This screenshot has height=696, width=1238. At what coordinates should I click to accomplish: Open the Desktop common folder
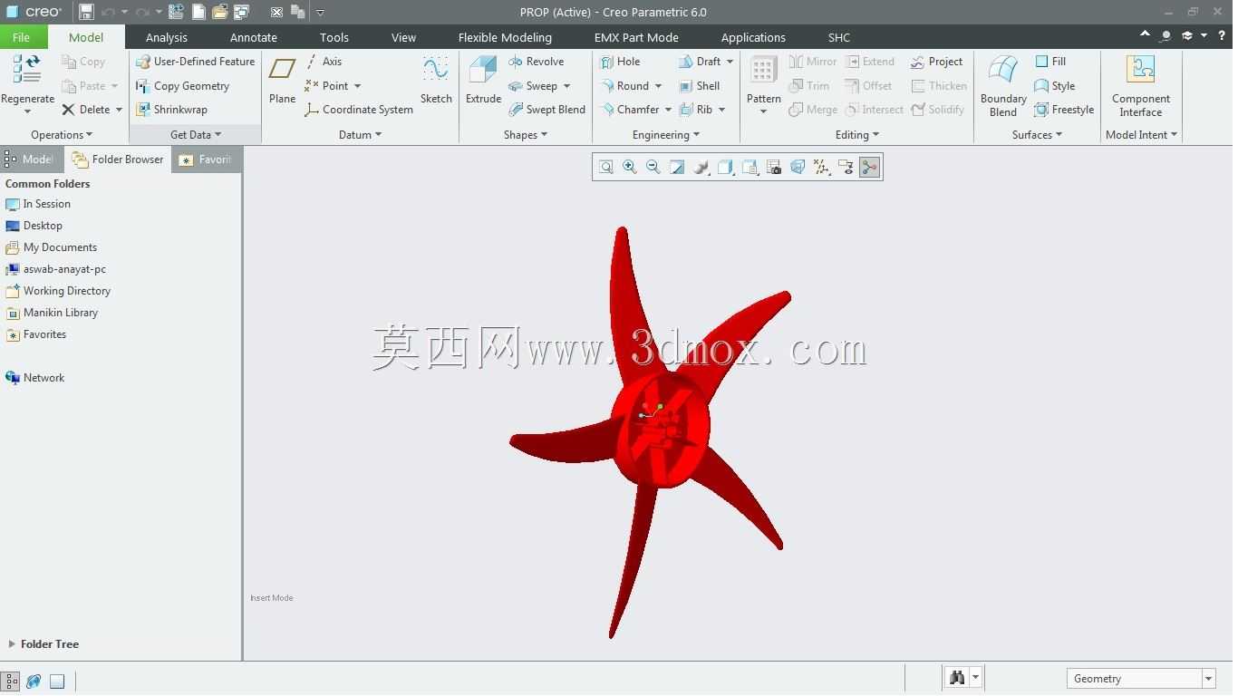(34, 226)
